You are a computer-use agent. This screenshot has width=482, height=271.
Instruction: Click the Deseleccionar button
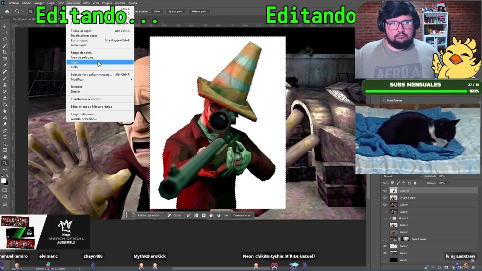coord(242,215)
